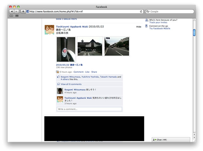Click the 3 hours ago comment timestamp
203x151 pixels.
(70, 103)
